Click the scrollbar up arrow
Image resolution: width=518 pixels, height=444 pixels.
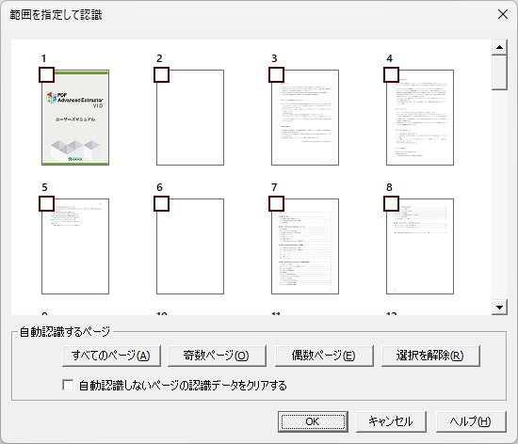tap(499, 47)
